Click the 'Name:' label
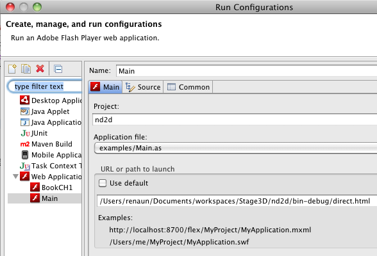 [x=100, y=70]
